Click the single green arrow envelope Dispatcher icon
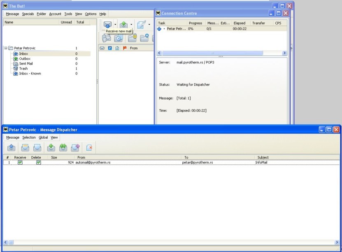The width and height of the screenshot is (342, 252). [51, 148]
